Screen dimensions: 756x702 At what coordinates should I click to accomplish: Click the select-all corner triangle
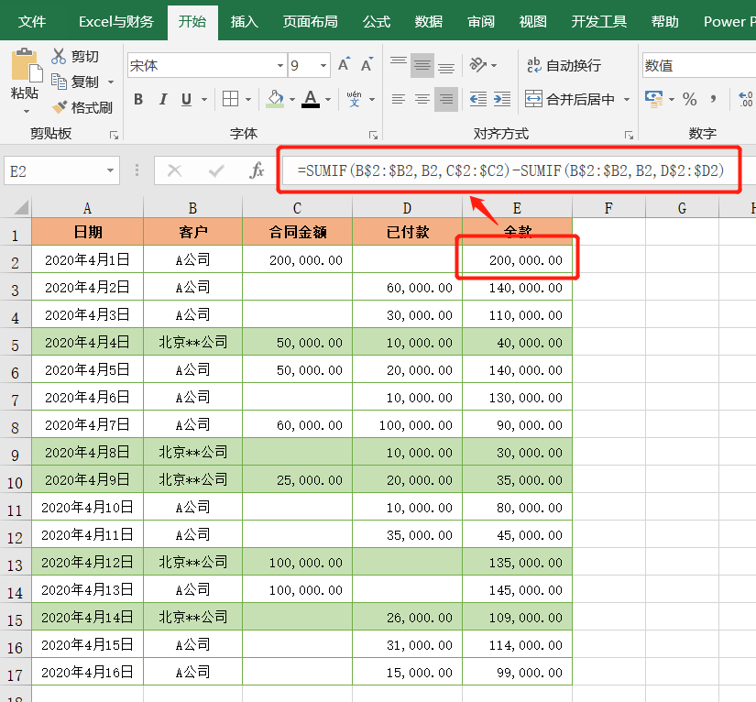click(x=21, y=208)
